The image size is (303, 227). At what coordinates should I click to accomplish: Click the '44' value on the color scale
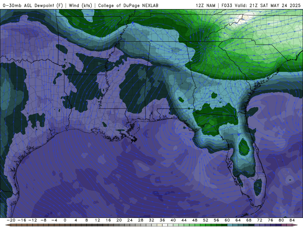pyautogui.click(x=184, y=220)
